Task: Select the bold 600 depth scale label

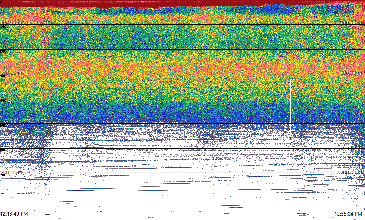Action: (x=3, y=150)
